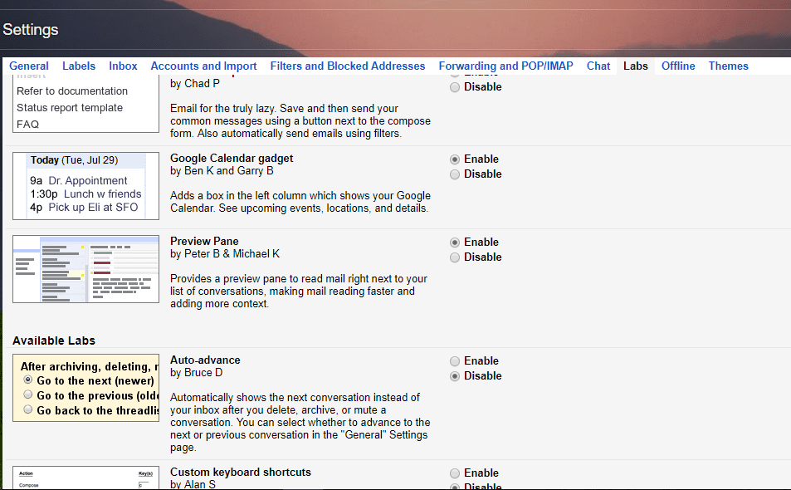Click 'by Ben K and Garry B'
Image resolution: width=791 pixels, height=490 pixels.
tap(222, 171)
